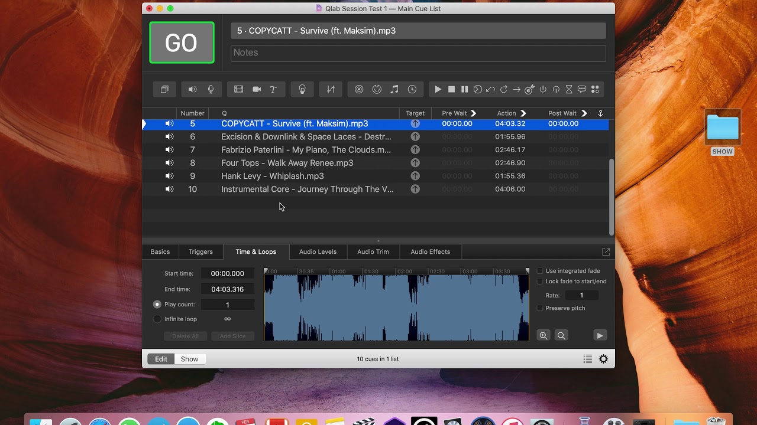The width and height of the screenshot is (757, 425).
Task: Add a GoTo cue with right arrow
Action: 516,89
